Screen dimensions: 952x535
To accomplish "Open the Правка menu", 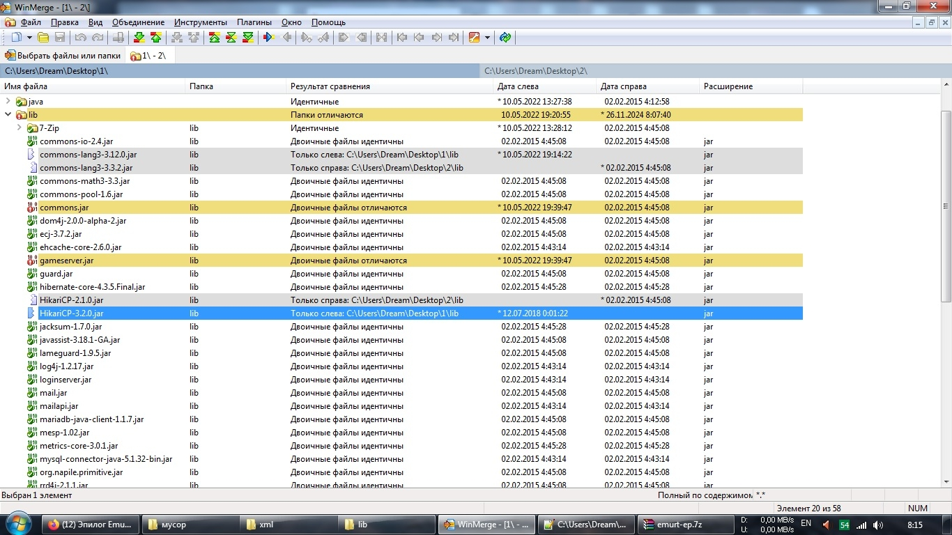I will pyautogui.click(x=65, y=22).
